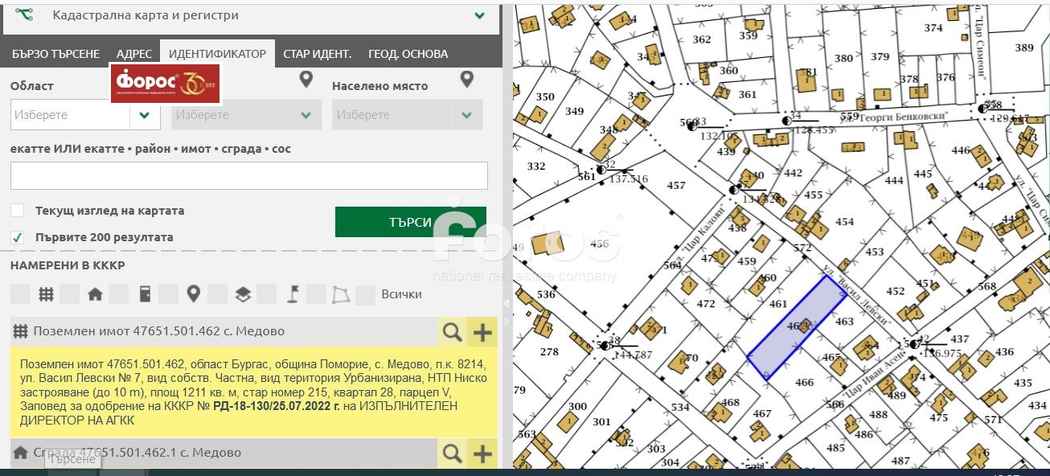This screenshot has height=476, width=1050.
Task: Tick the checkbox next to Всички
Action: pos(365,294)
